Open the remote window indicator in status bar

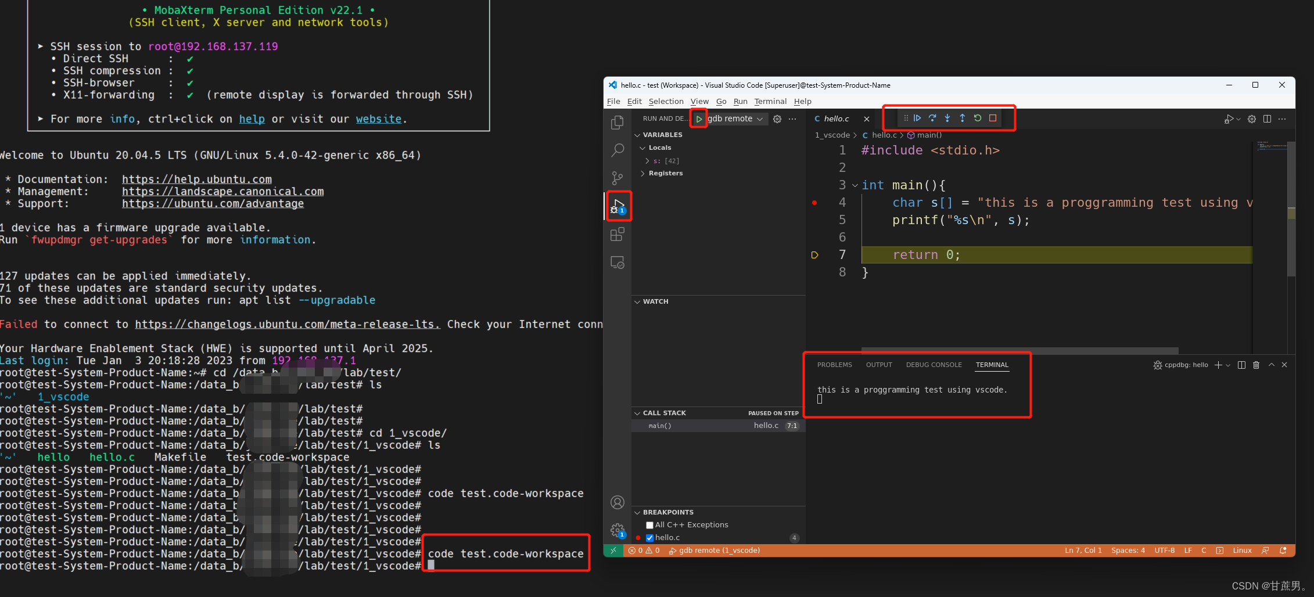coord(613,550)
